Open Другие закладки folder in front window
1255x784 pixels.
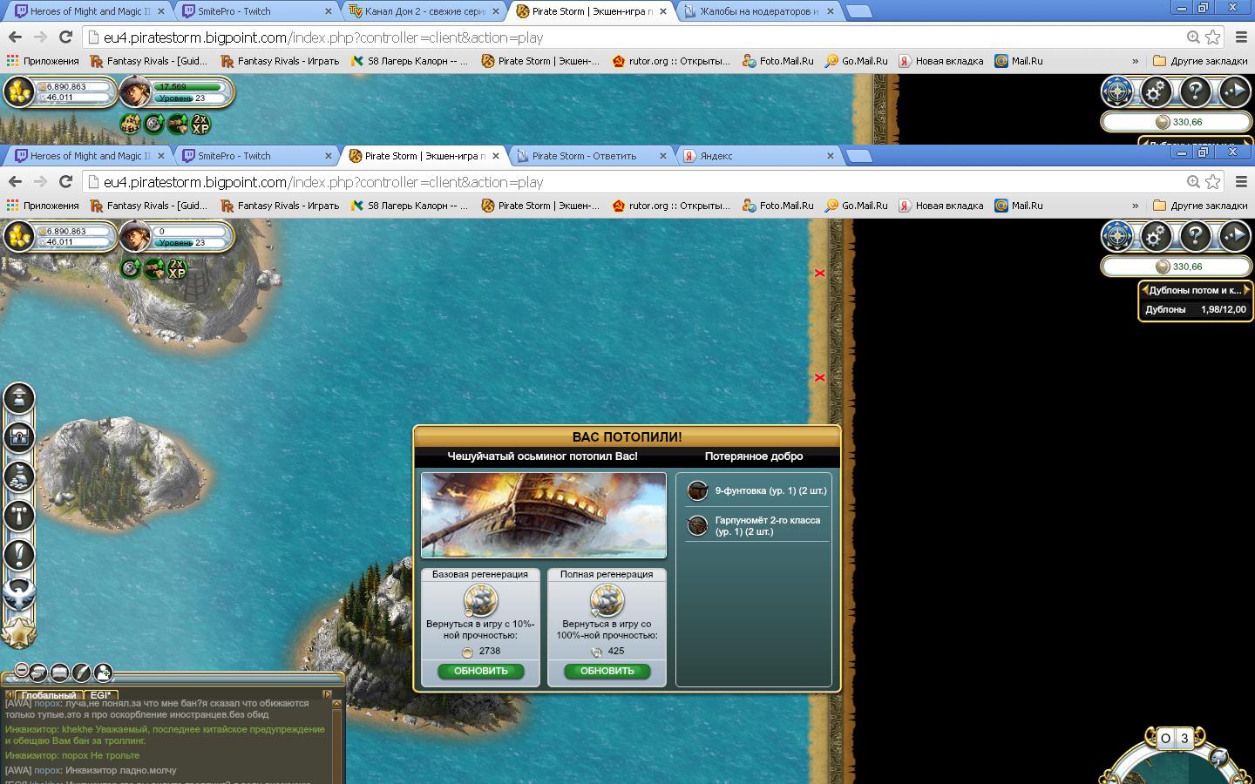1200,206
